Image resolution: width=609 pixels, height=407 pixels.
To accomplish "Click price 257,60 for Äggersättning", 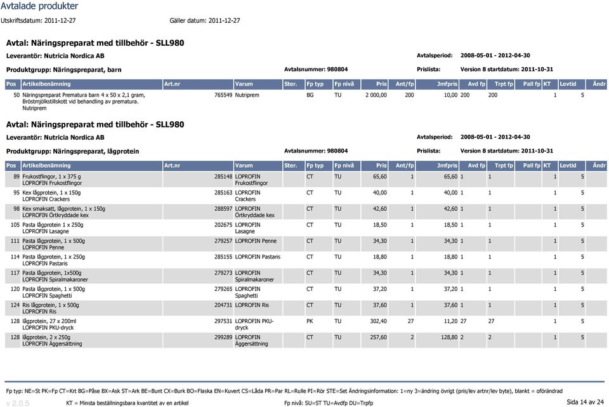I will [x=378, y=337].
